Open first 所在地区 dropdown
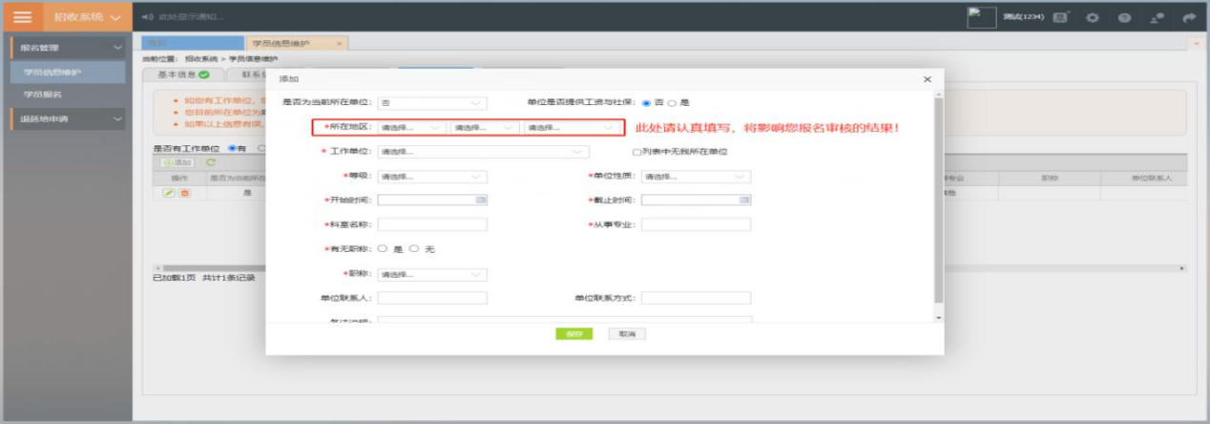 click(412, 127)
